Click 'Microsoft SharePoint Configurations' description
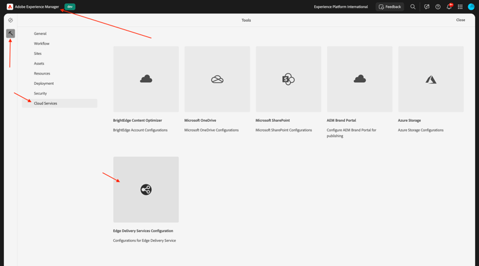 coord(284,130)
